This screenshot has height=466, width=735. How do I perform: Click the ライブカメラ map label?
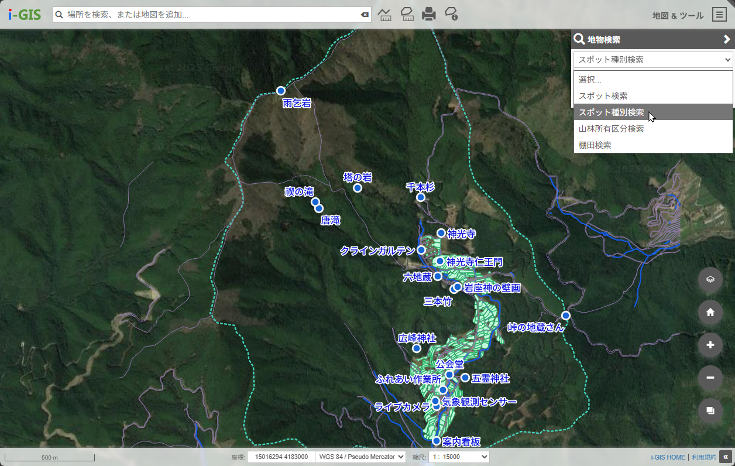pos(403,407)
